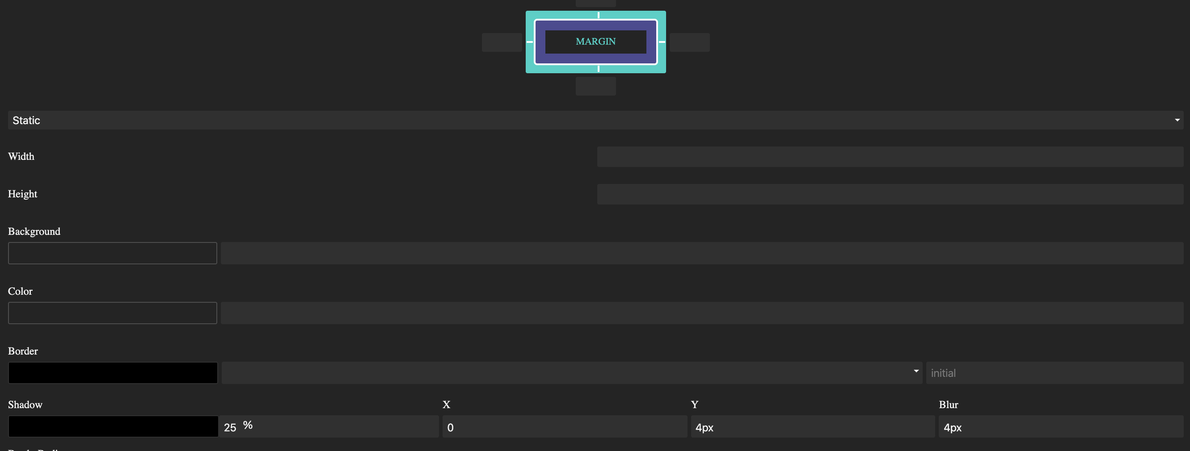Open the Background color swatch picker
Screen dimensions: 1190x451
[x=112, y=253]
